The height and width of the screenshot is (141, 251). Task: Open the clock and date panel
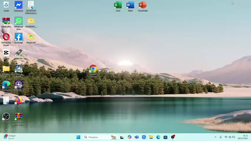(x=245, y=137)
